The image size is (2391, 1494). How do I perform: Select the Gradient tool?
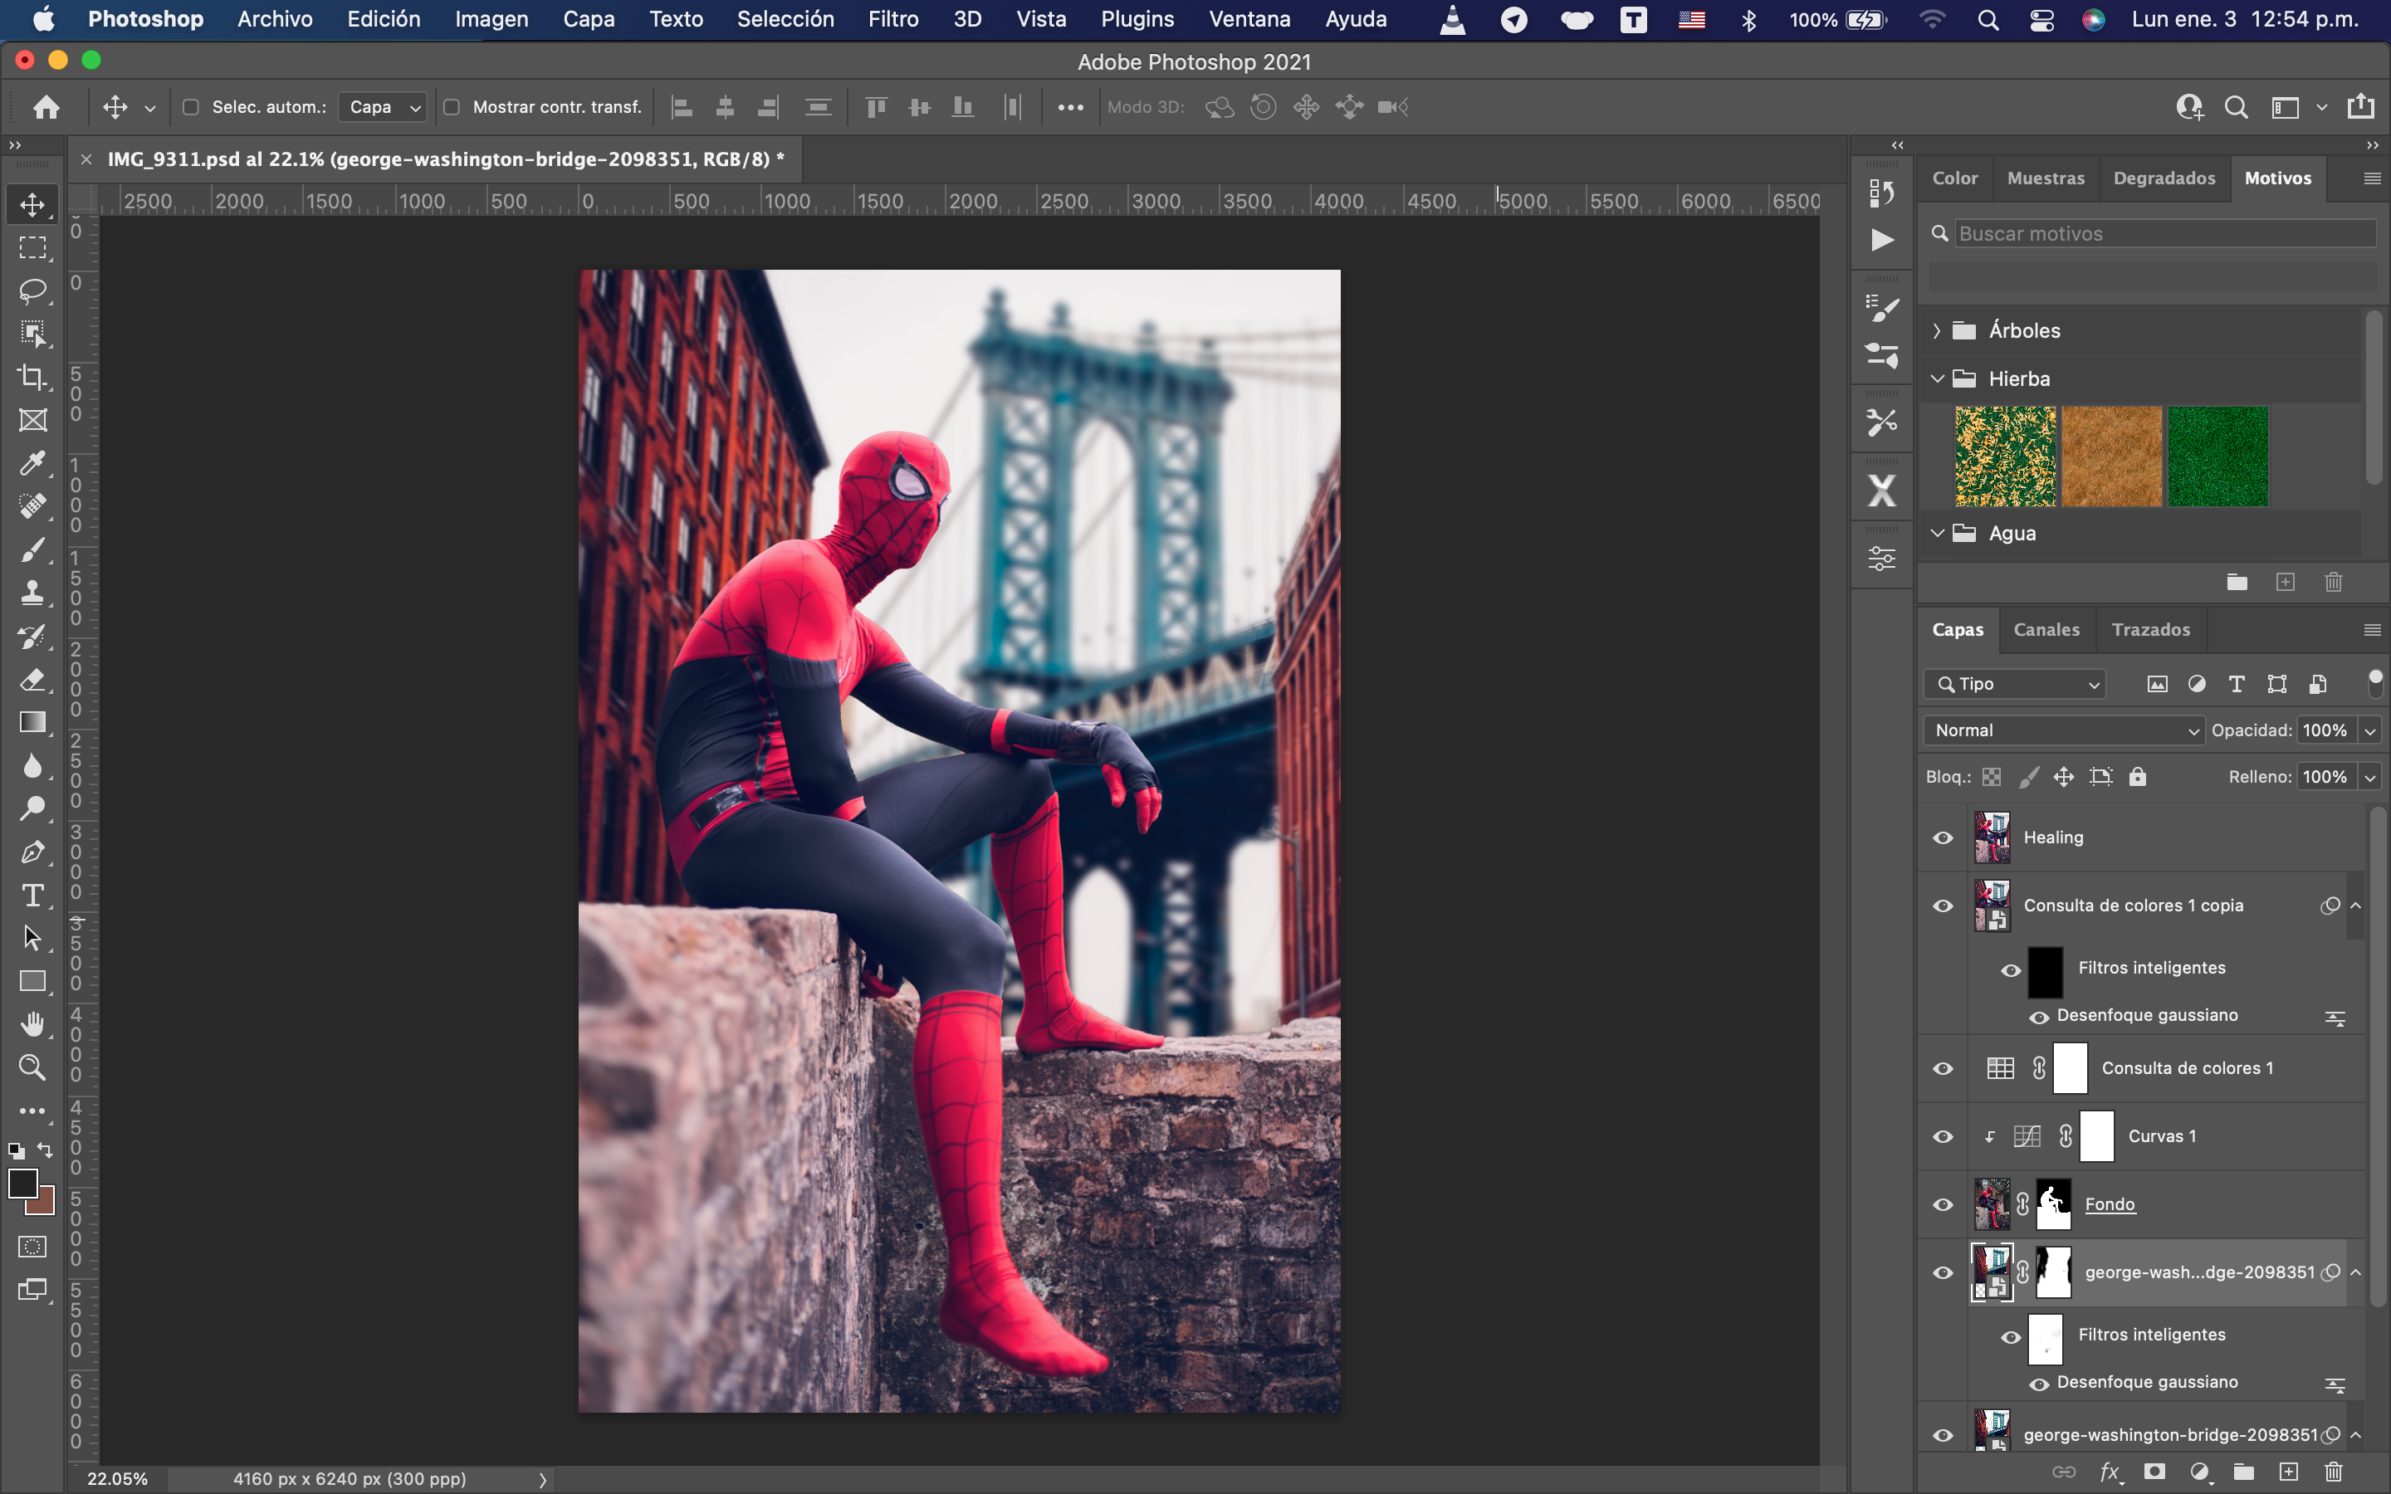point(32,723)
